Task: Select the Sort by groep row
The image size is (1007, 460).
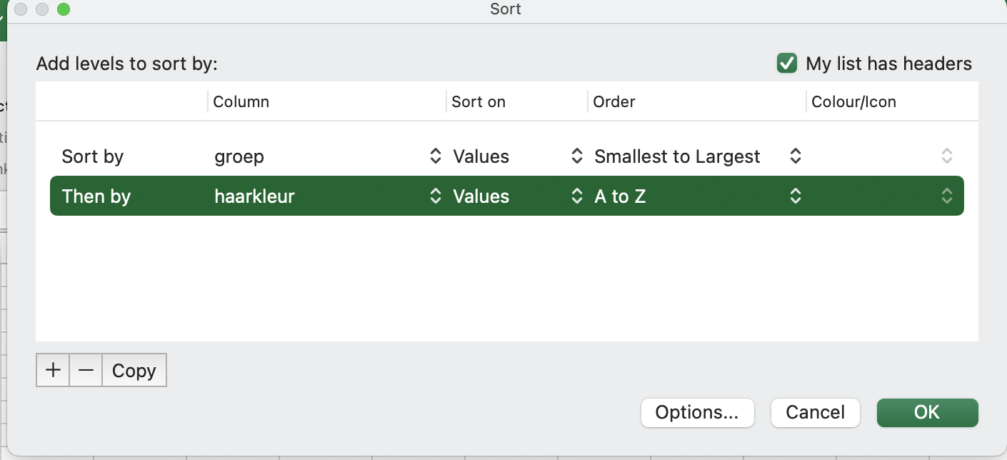Action: 93,156
